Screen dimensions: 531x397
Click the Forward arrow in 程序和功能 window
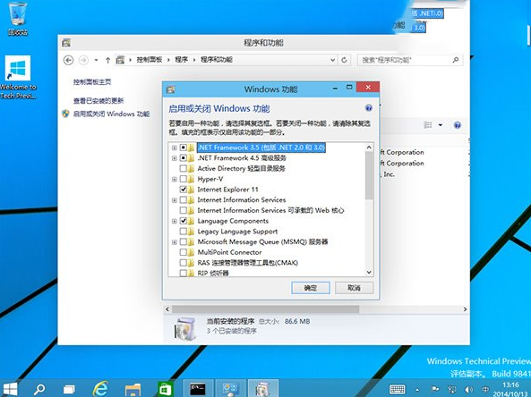click(83, 60)
